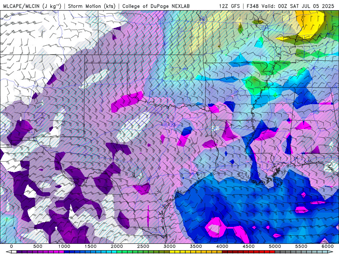
Task: Click the F348 forecast hour text
Action: 252,6
